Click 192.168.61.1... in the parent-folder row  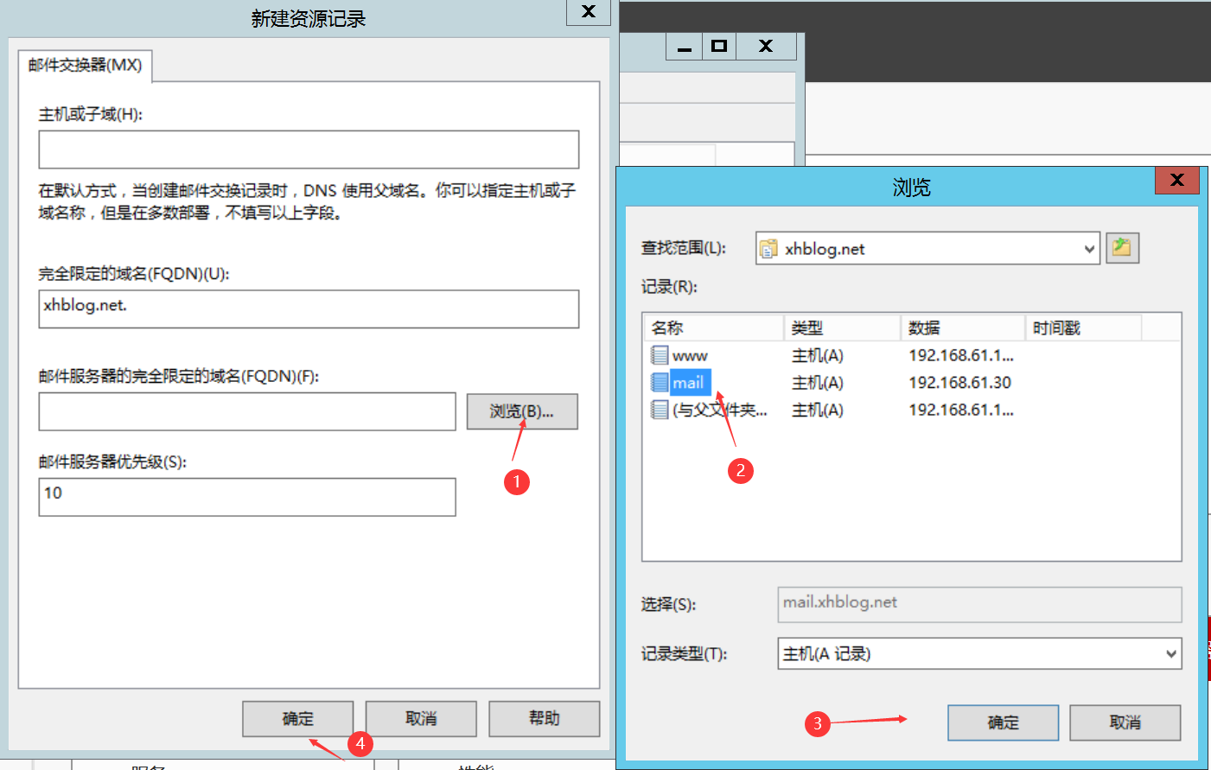961,410
